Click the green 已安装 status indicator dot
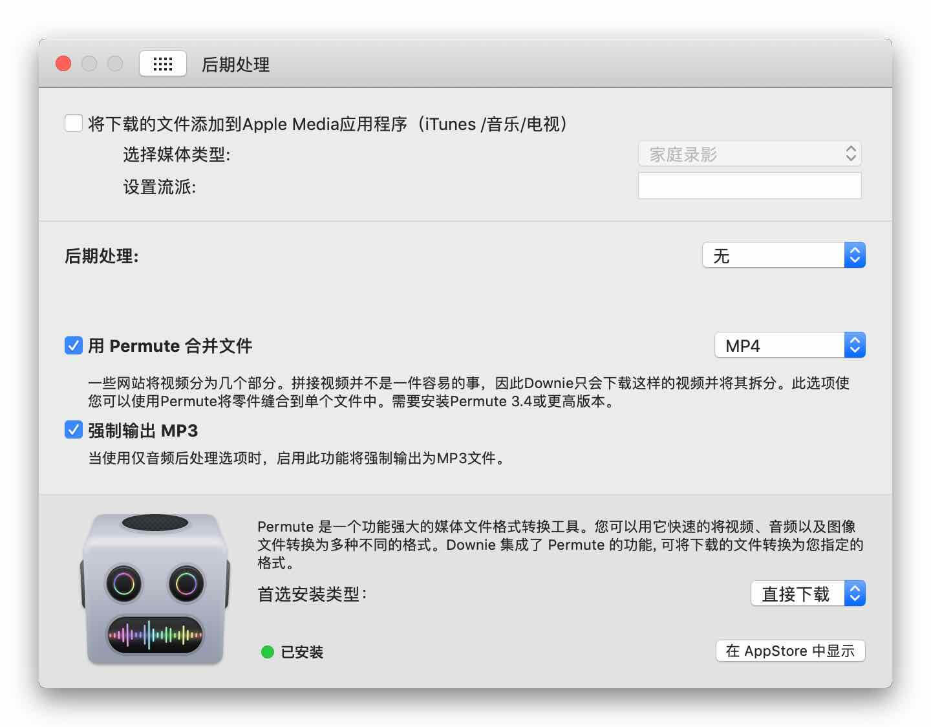This screenshot has width=931, height=727. point(268,652)
